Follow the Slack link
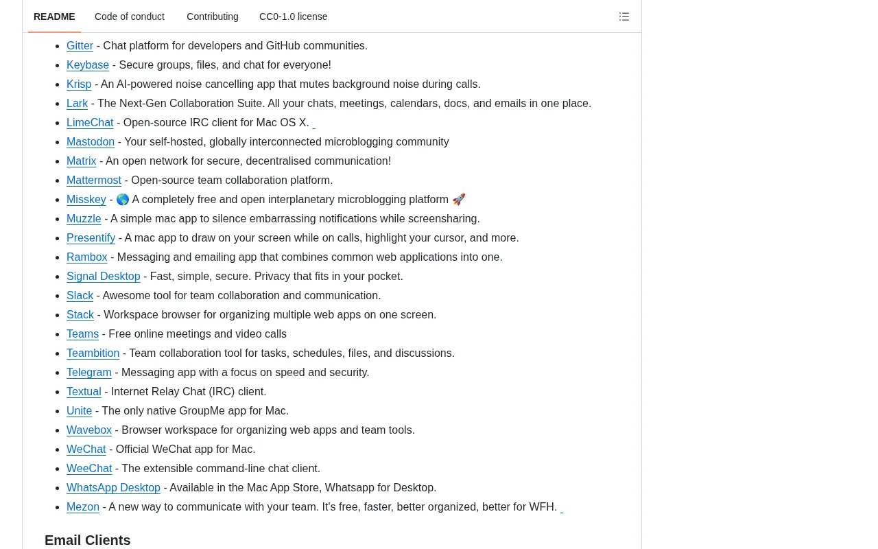Viewport: 878px width, 549px height. point(80,296)
